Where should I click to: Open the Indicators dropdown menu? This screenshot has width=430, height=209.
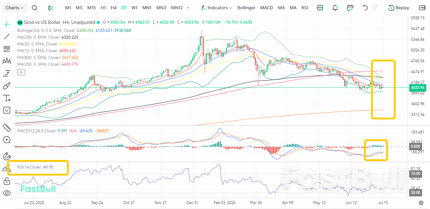217,8
